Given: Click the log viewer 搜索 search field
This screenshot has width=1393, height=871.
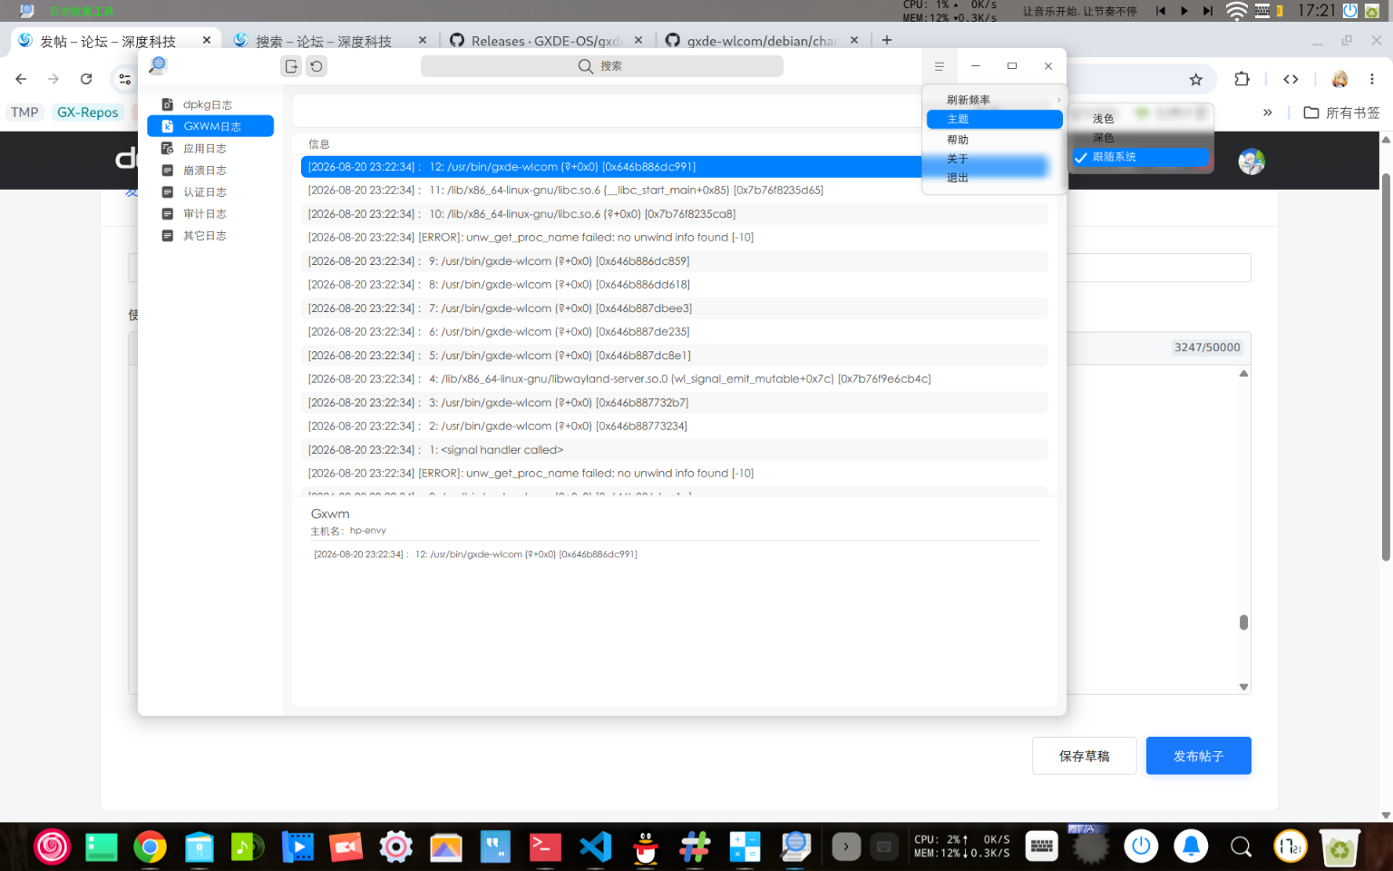Looking at the screenshot, I should point(602,66).
